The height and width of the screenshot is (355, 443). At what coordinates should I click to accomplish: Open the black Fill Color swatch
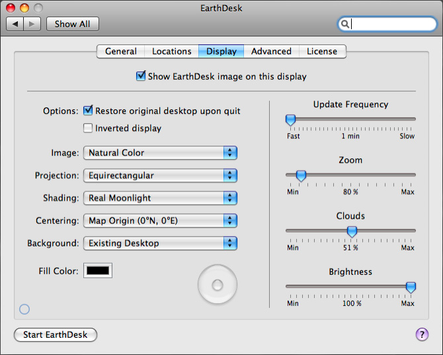tap(98, 271)
